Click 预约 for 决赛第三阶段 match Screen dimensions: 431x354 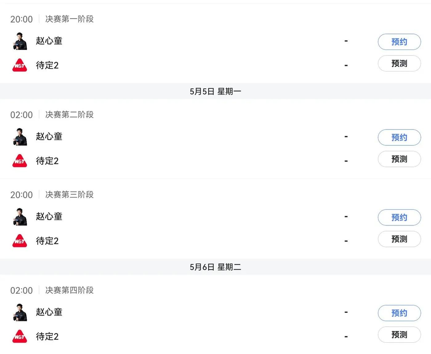(x=399, y=218)
